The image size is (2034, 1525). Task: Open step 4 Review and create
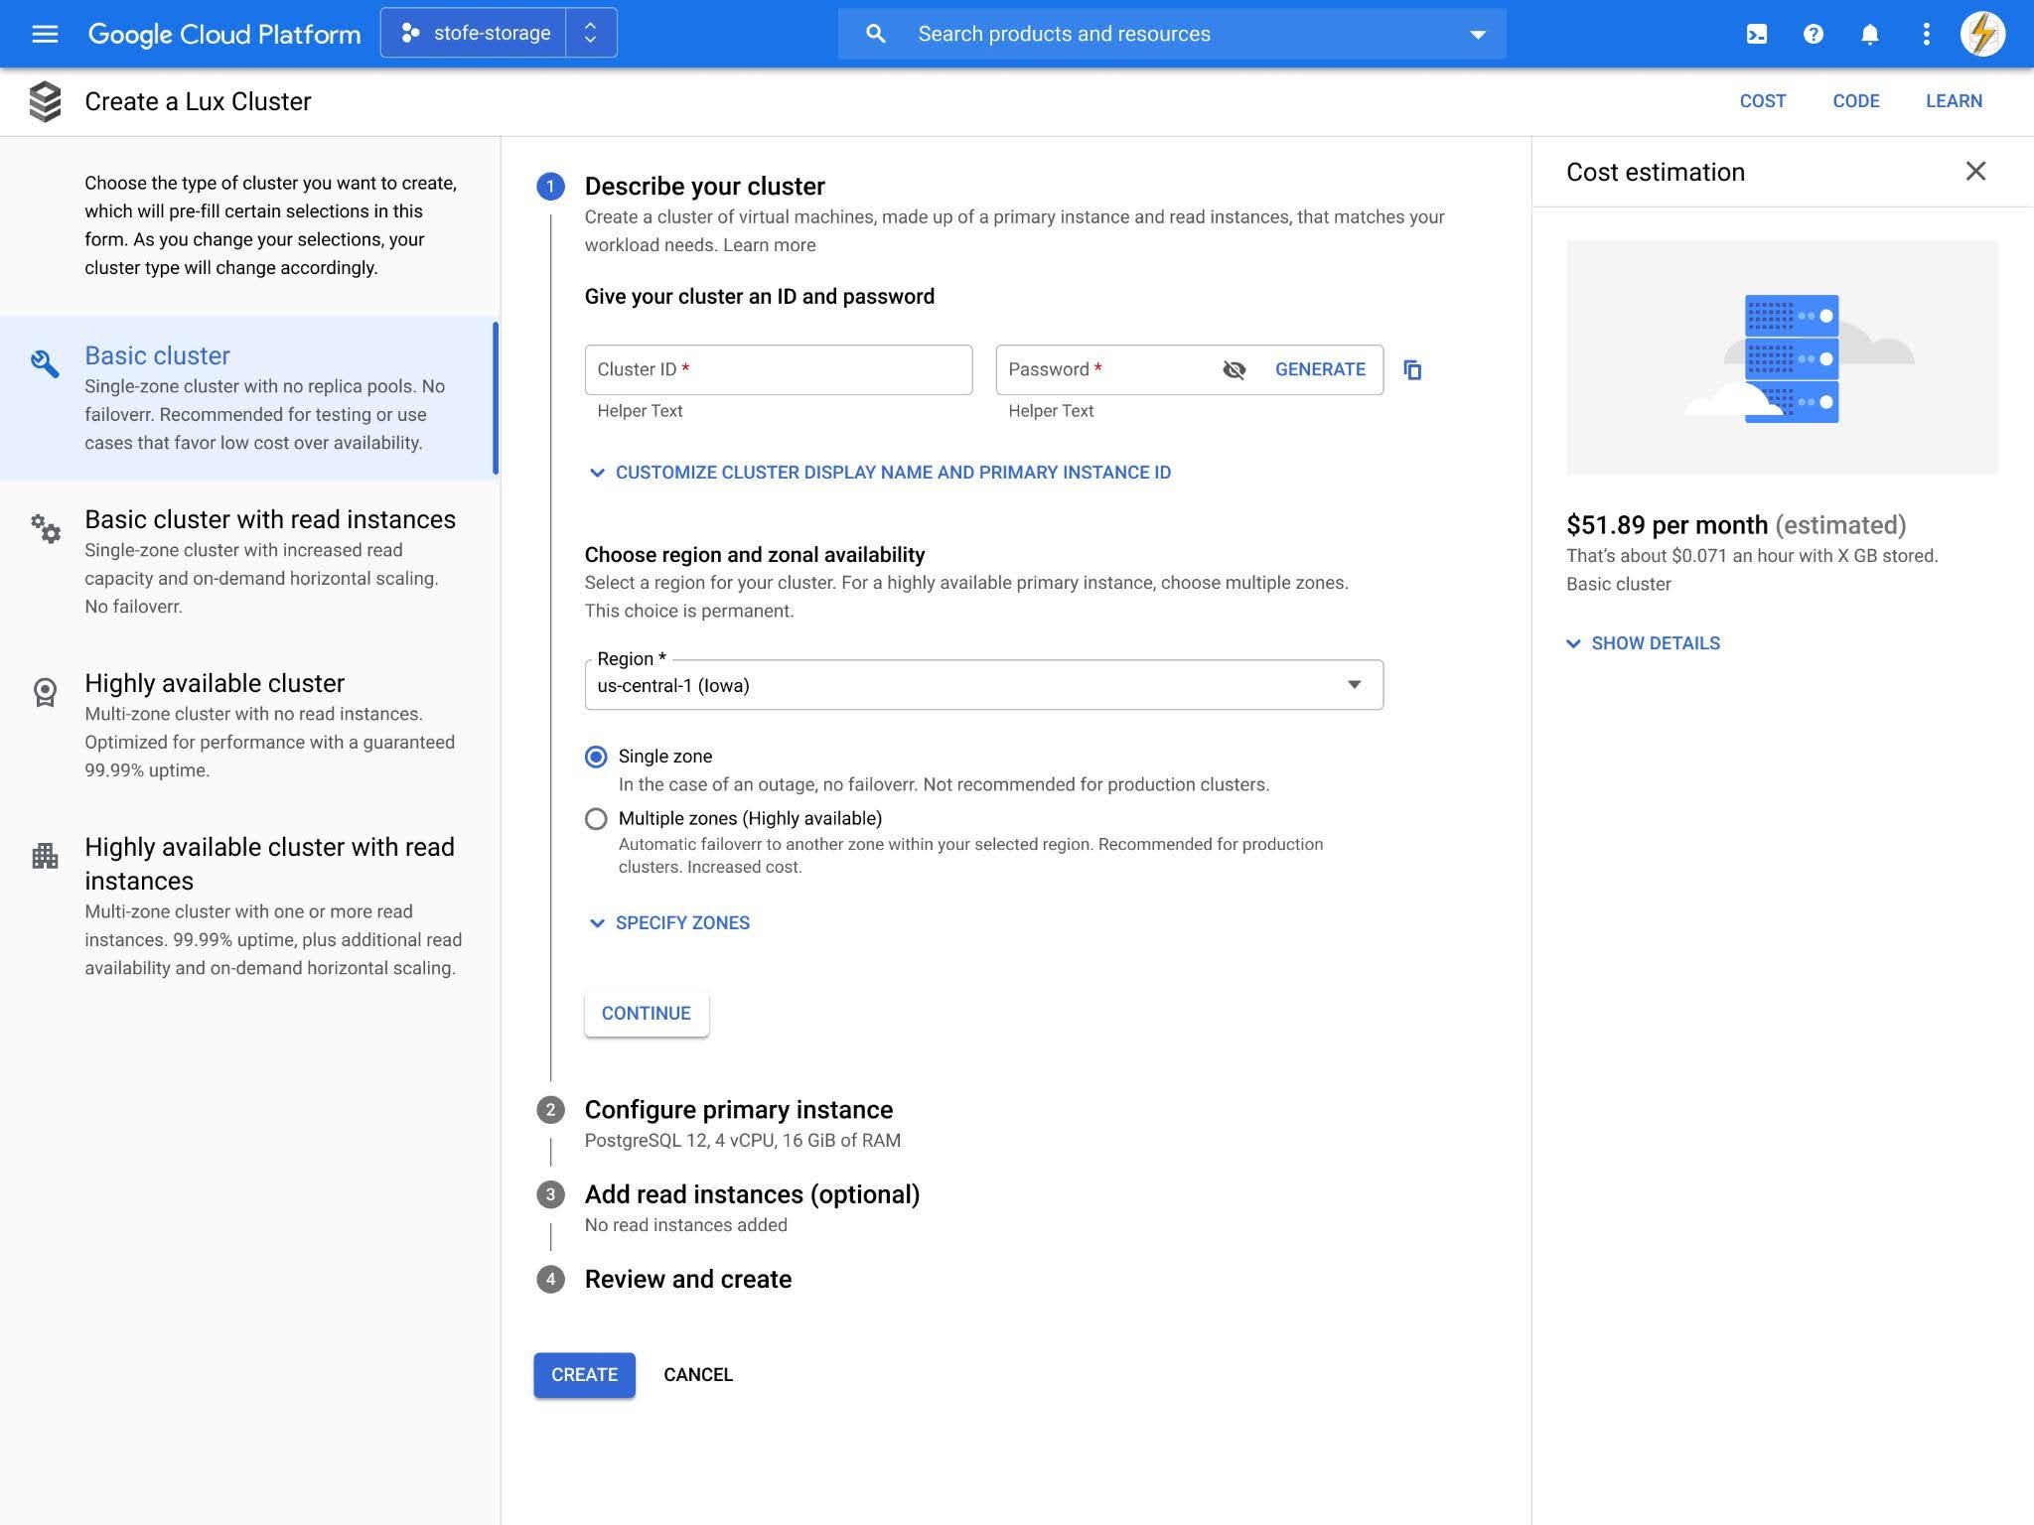coord(687,1279)
